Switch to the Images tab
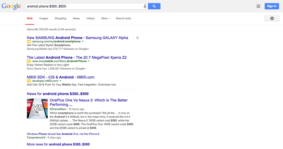This screenshot has height=149, width=283. pos(44,18)
